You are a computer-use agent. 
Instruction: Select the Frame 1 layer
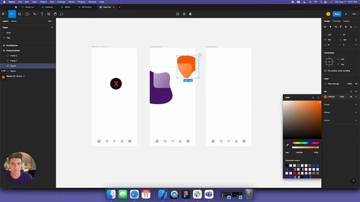coord(28,61)
